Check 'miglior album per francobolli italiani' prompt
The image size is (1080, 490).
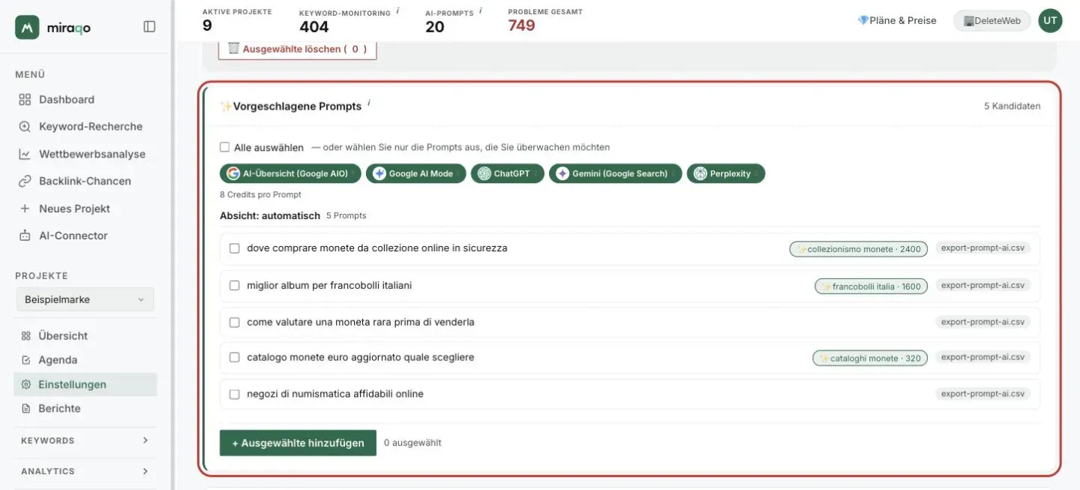pyautogui.click(x=234, y=286)
